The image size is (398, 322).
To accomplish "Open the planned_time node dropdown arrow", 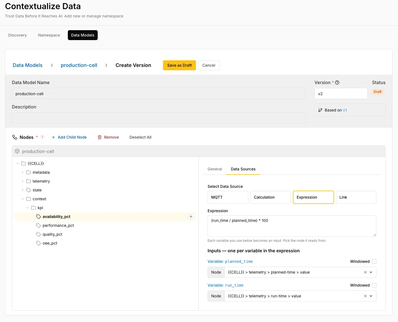I will point(371,272).
